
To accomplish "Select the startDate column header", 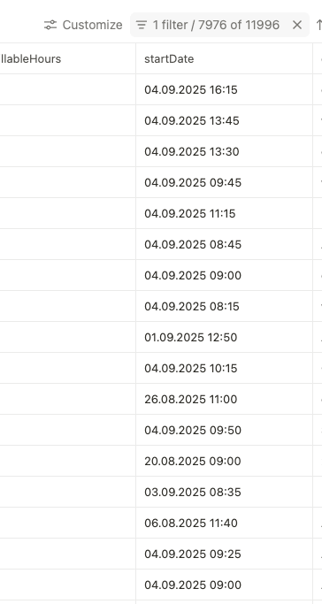I will click(x=224, y=59).
